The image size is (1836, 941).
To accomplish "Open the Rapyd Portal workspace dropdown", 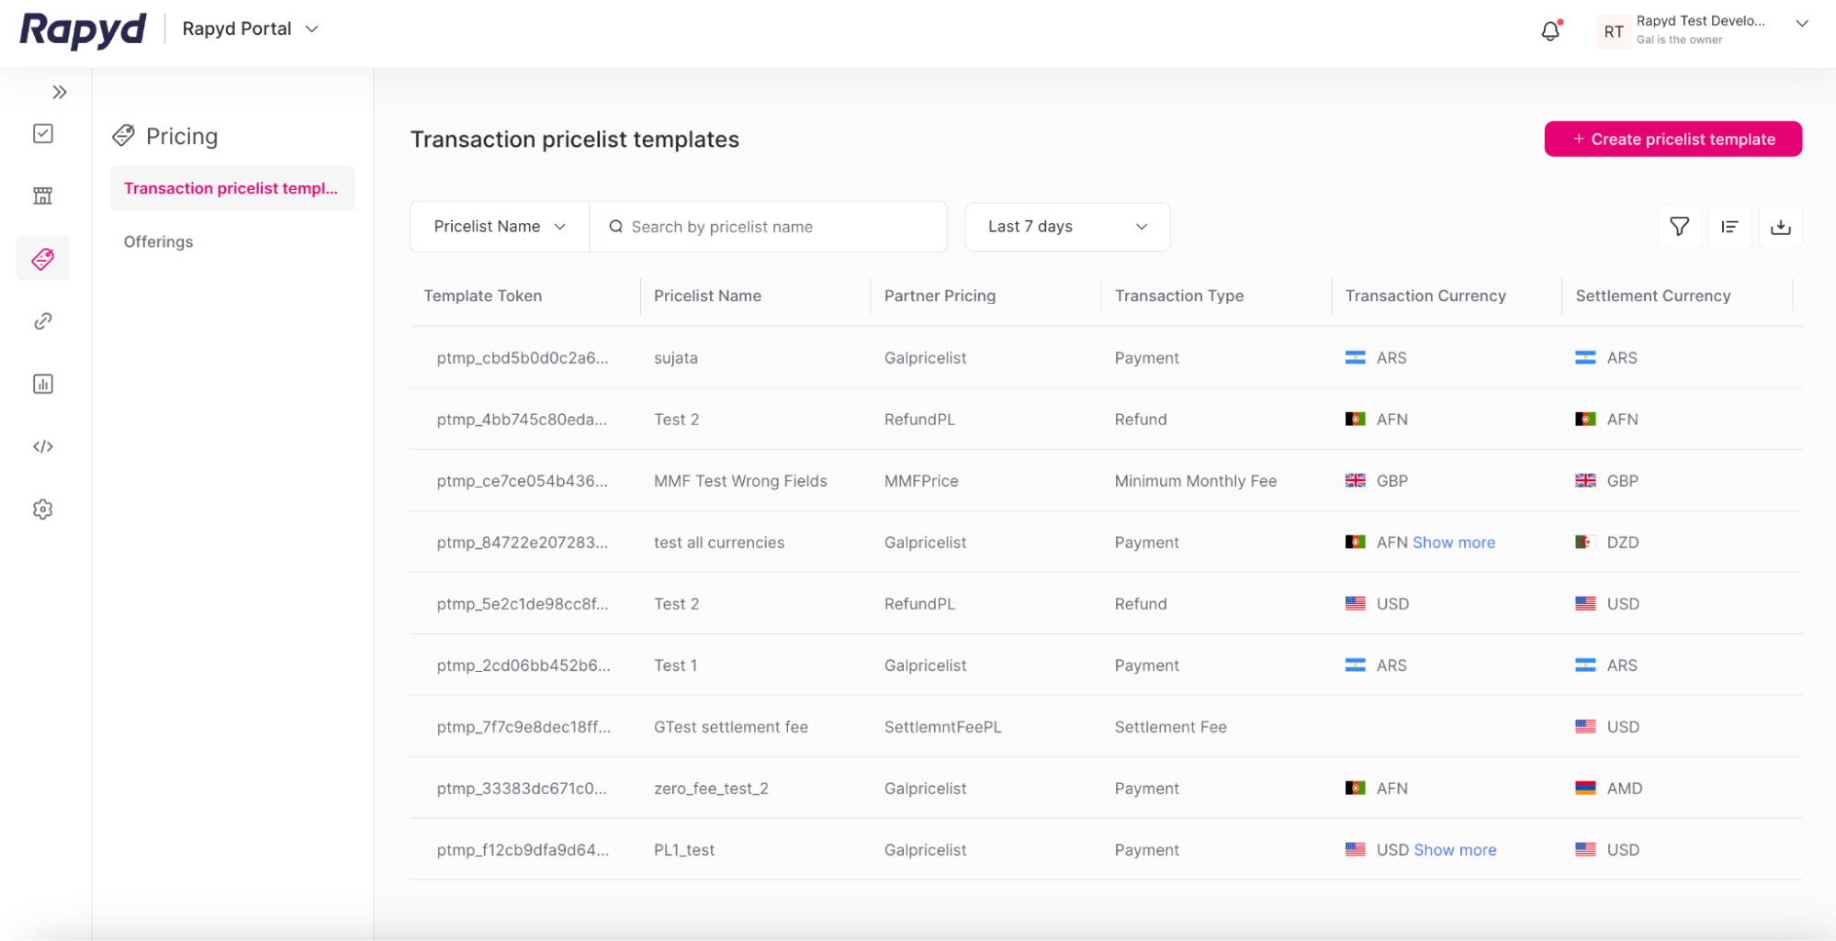I will click(x=249, y=28).
